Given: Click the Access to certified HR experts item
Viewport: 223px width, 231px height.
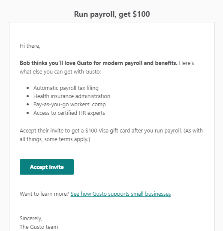Looking at the screenshot, I should pyautogui.click(x=69, y=113).
